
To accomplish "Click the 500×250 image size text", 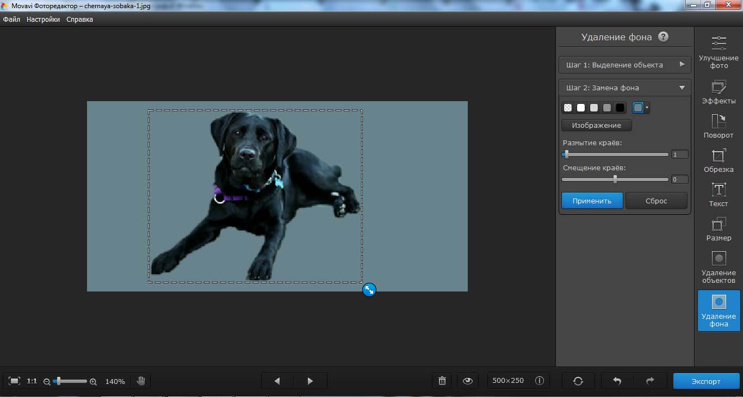I will tap(508, 381).
